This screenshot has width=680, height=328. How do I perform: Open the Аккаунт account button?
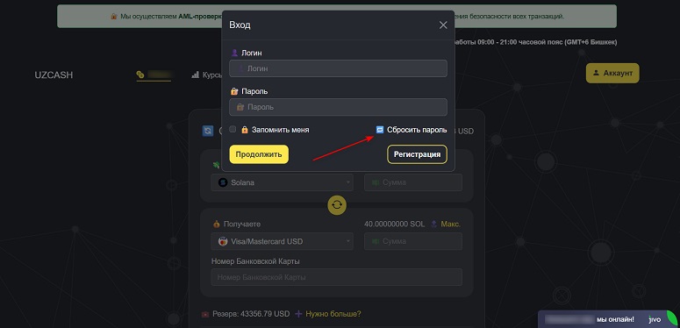click(612, 73)
